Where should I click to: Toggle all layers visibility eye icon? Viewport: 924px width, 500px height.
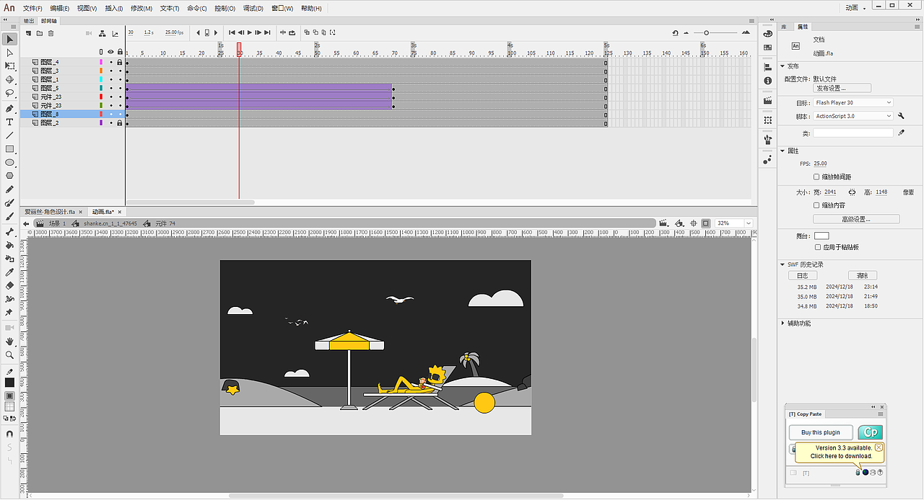[x=110, y=52]
